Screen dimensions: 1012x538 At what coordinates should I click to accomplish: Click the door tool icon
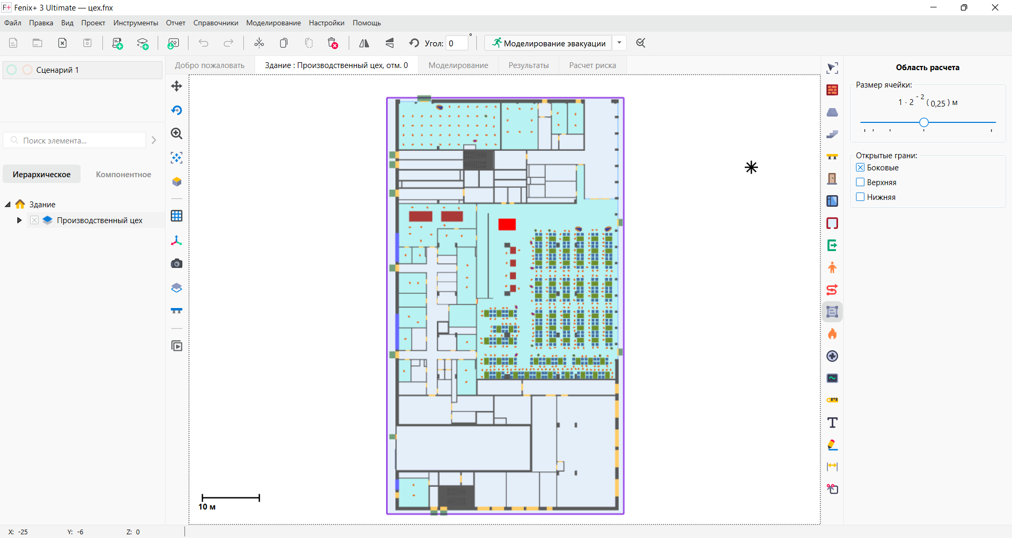click(832, 179)
